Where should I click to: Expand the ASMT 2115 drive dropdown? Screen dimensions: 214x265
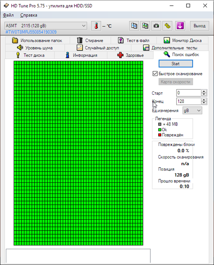click(x=83, y=26)
